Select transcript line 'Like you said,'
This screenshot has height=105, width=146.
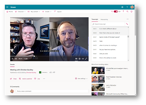click(109, 54)
